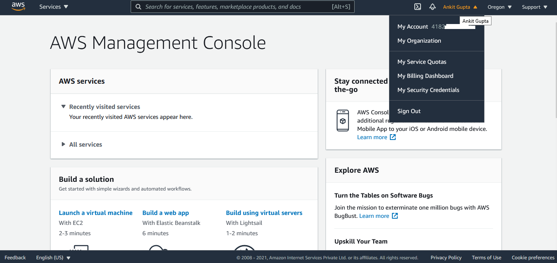Screen dimensions: 557x263
Task: Open the Support dropdown menu
Action: 534,7
